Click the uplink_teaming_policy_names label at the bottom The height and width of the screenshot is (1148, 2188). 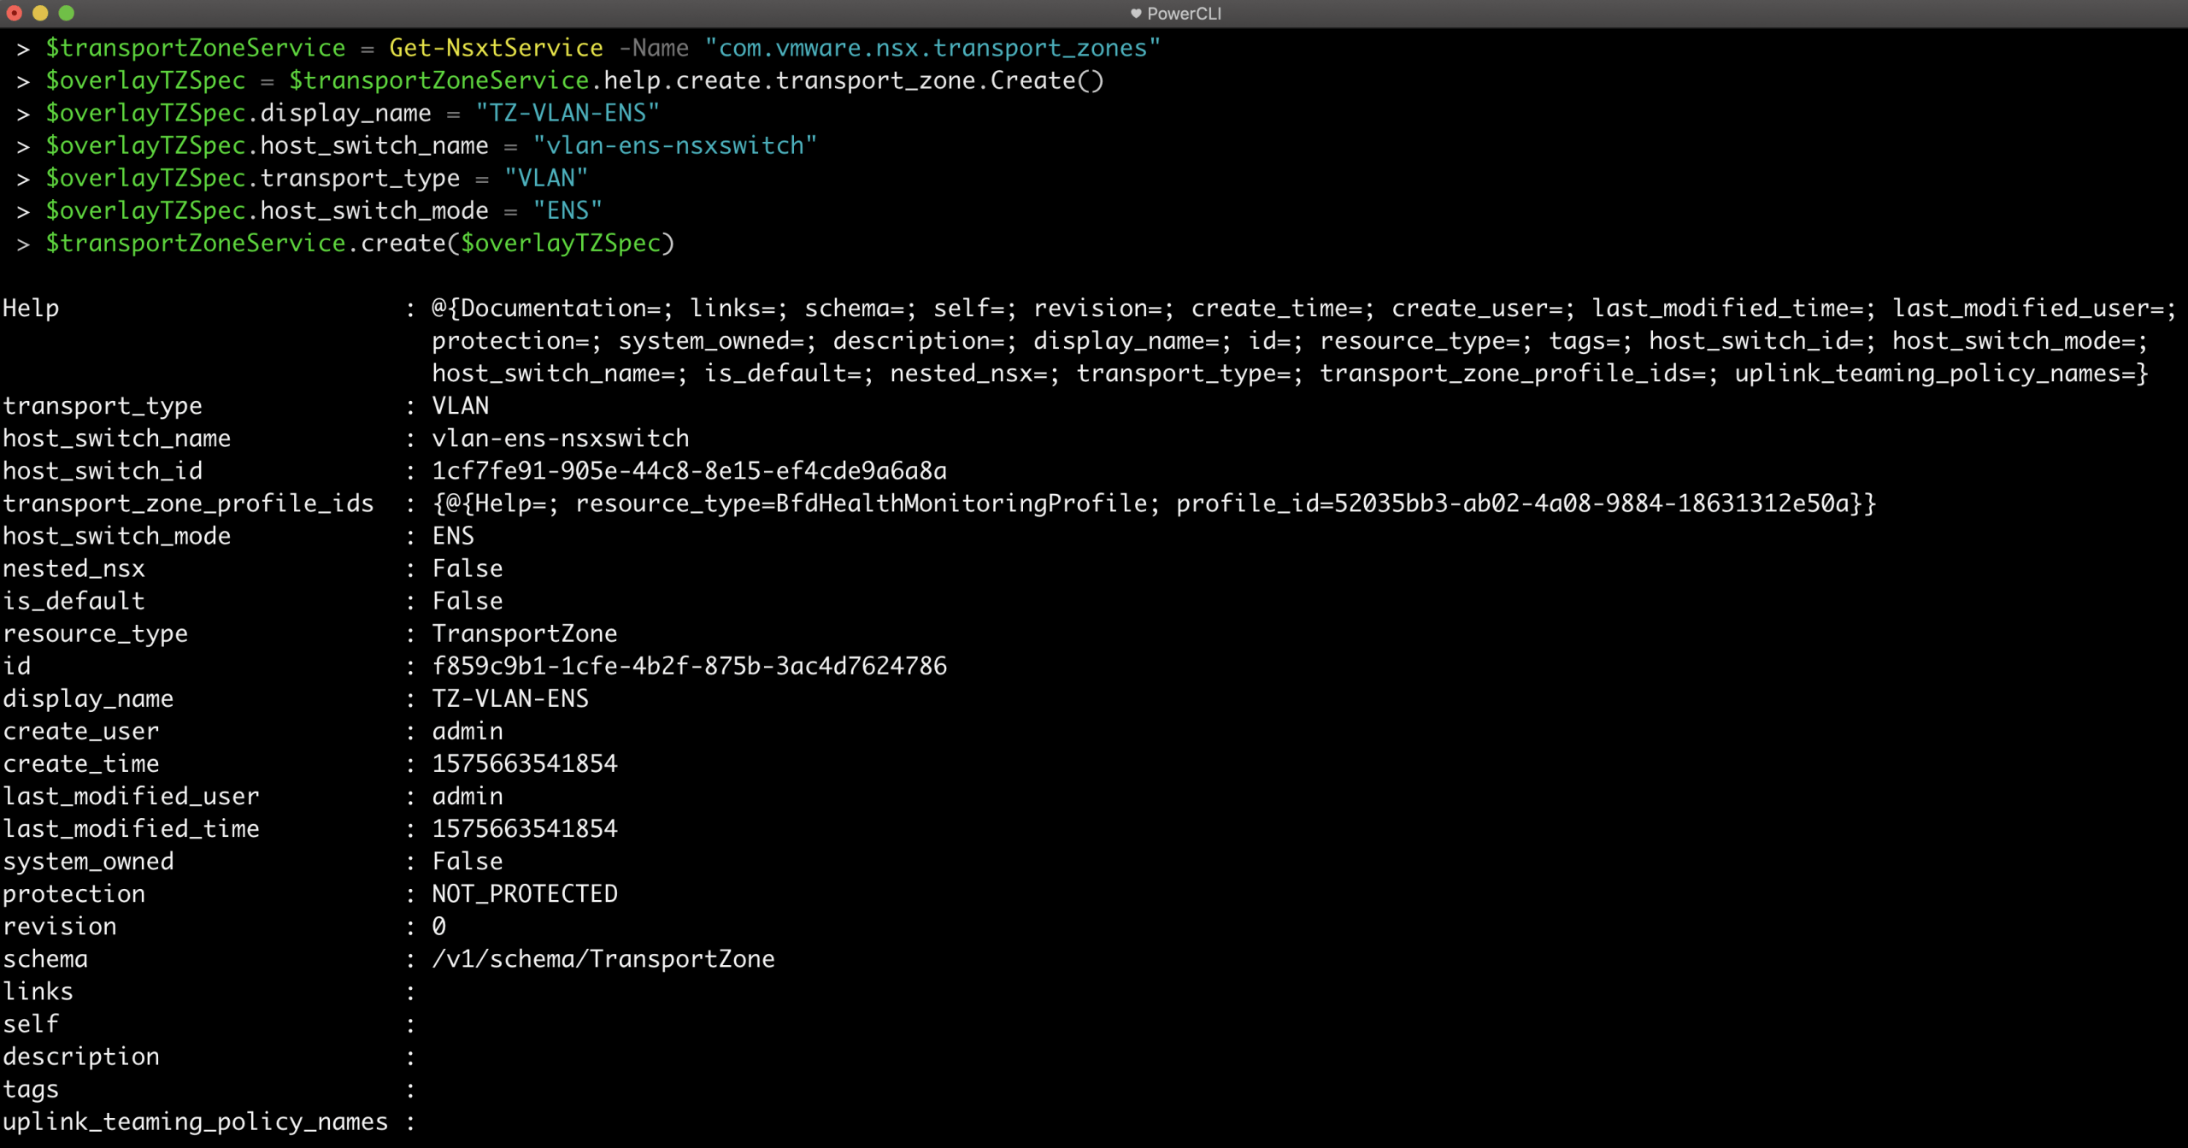point(195,1121)
